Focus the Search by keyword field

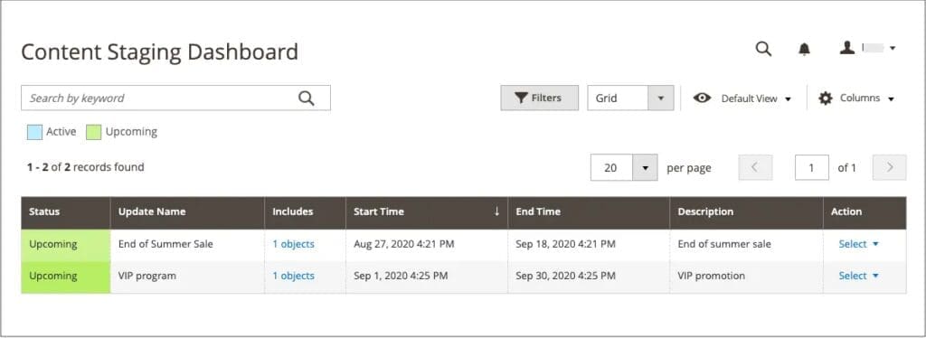coord(175,98)
